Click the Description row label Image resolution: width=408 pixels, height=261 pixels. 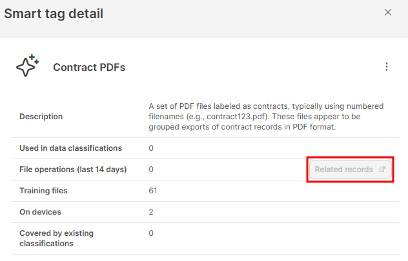pos(41,117)
